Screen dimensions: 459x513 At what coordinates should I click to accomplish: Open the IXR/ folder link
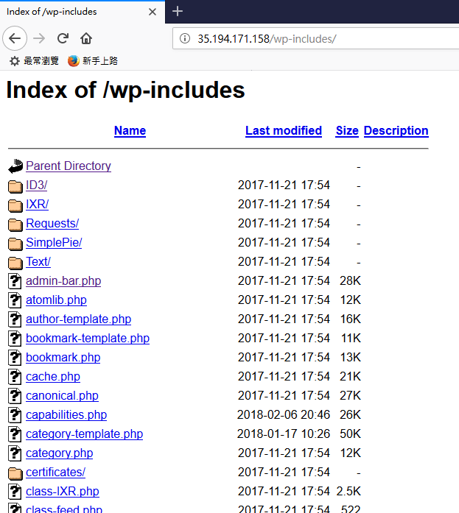[38, 204]
